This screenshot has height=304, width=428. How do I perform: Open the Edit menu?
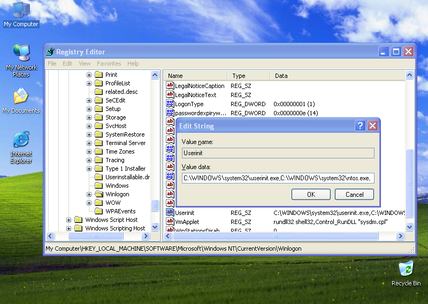coord(67,63)
